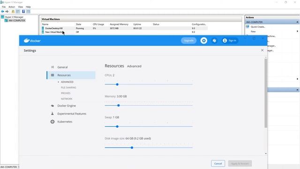Click the CPU Usage column header
Image resolution: width=300 pixels, height=169 pixels.
98,24
